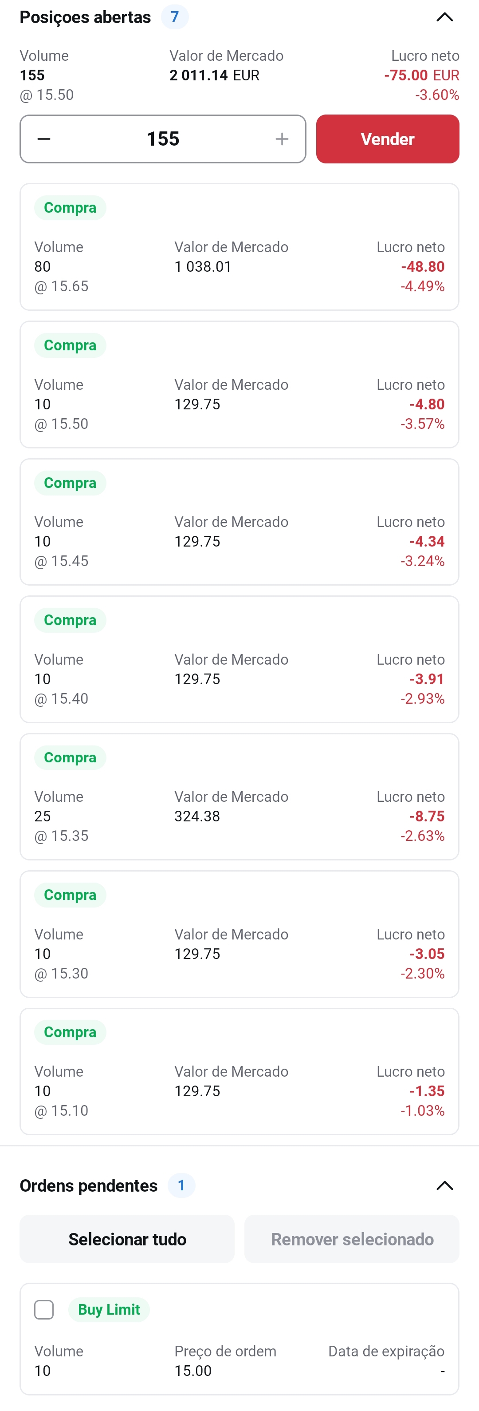Tick the Buy Limit order checkbox
The height and width of the screenshot is (1411, 479).
coord(44,1310)
